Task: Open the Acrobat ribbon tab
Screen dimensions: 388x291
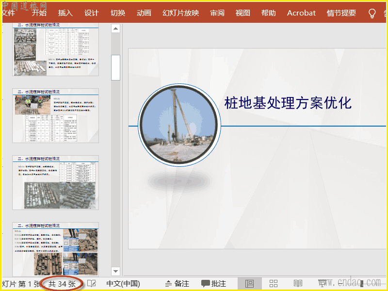Action: [301, 13]
